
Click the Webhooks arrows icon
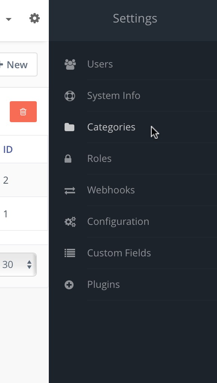70,190
